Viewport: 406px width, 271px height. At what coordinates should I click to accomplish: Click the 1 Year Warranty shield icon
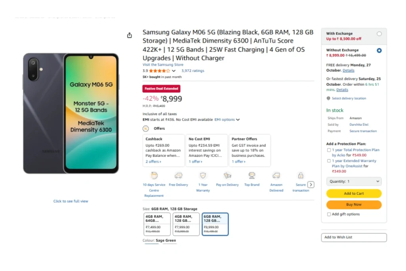(203, 175)
